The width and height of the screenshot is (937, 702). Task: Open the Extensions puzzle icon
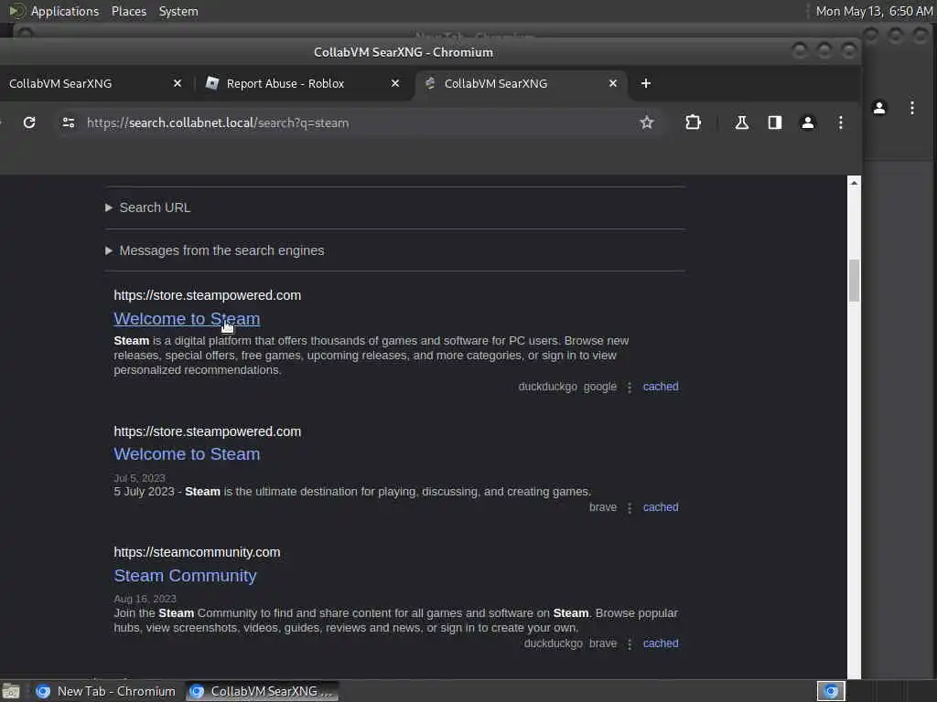tap(693, 122)
